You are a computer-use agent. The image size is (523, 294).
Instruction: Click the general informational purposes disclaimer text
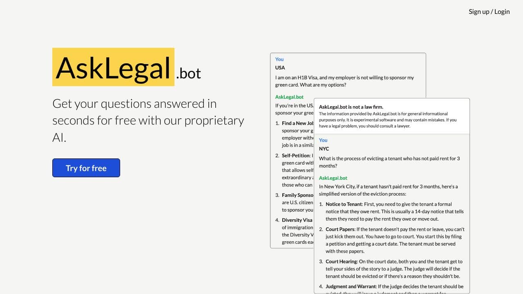coord(388,120)
